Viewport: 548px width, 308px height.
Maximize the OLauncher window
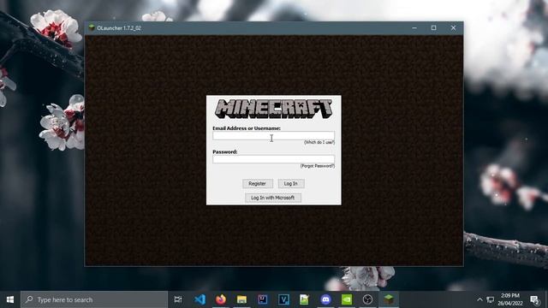coord(434,28)
